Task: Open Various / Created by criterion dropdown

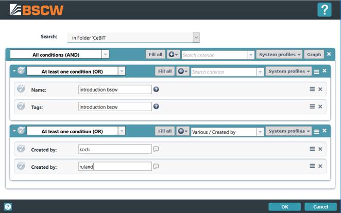Action: pos(259,132)
